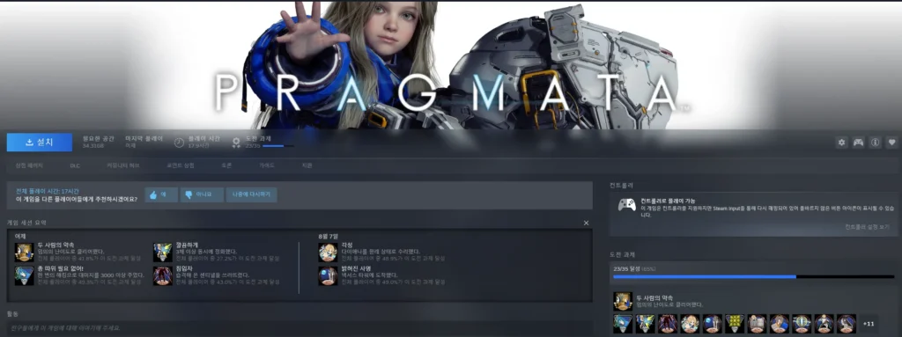Click the 마지막 플레이 label
Viewport: 902px width, 337px height.
(x=144, y=139)
